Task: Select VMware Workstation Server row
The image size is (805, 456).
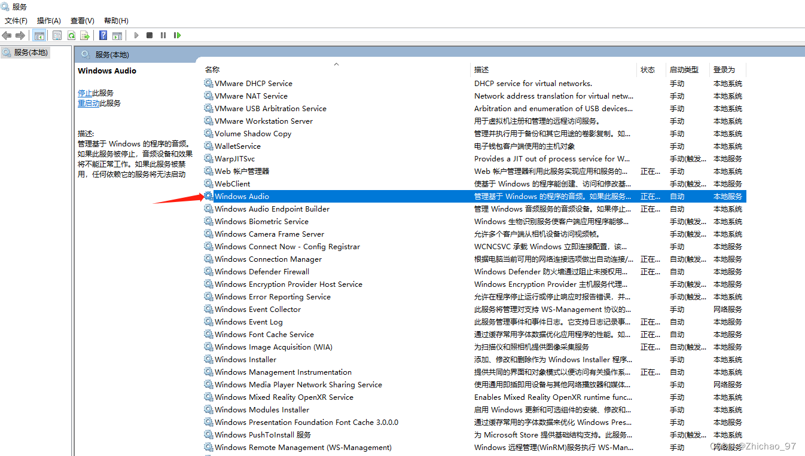Action: (x=474, y=121)
